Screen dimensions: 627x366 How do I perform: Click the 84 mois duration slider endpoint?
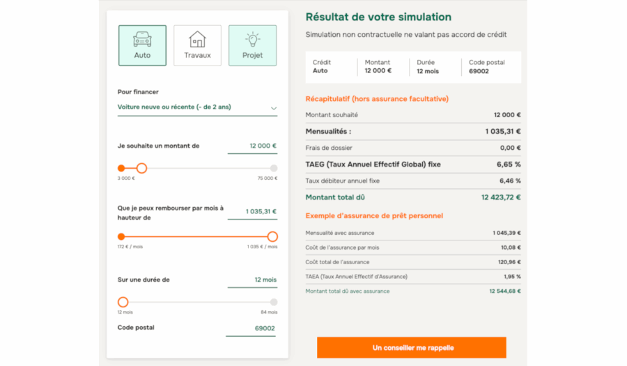[274, 302]
